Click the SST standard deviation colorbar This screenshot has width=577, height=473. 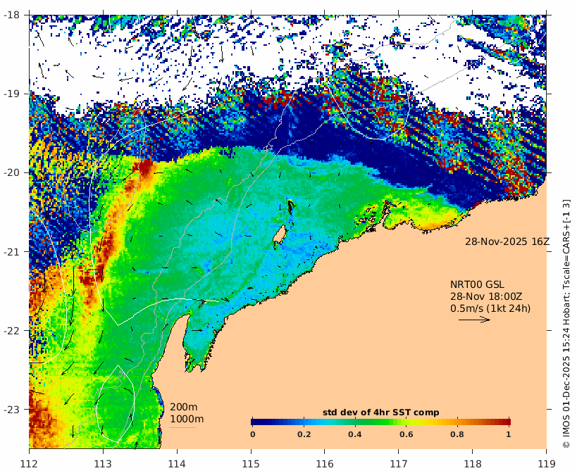pyautogui.click(x=380, y=422)
